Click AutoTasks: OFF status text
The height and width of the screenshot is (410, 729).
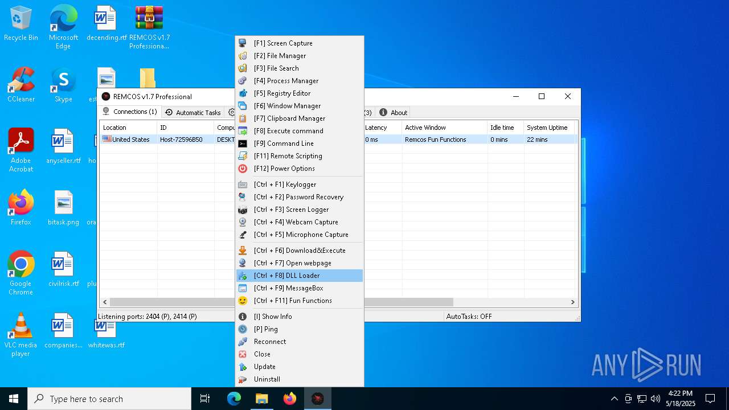click(469, 317)
